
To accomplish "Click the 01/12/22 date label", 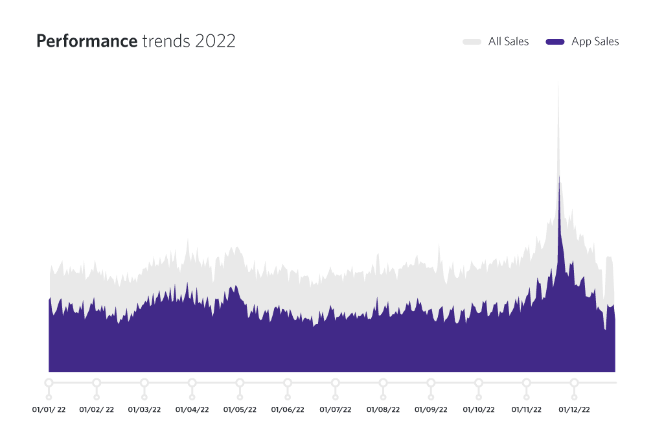I will pos(574,409).
